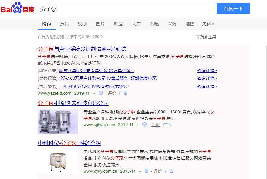This screenshot has height=179, width=267.
Task: Expand the 更多» tab menu
Action: pos(208,23)
